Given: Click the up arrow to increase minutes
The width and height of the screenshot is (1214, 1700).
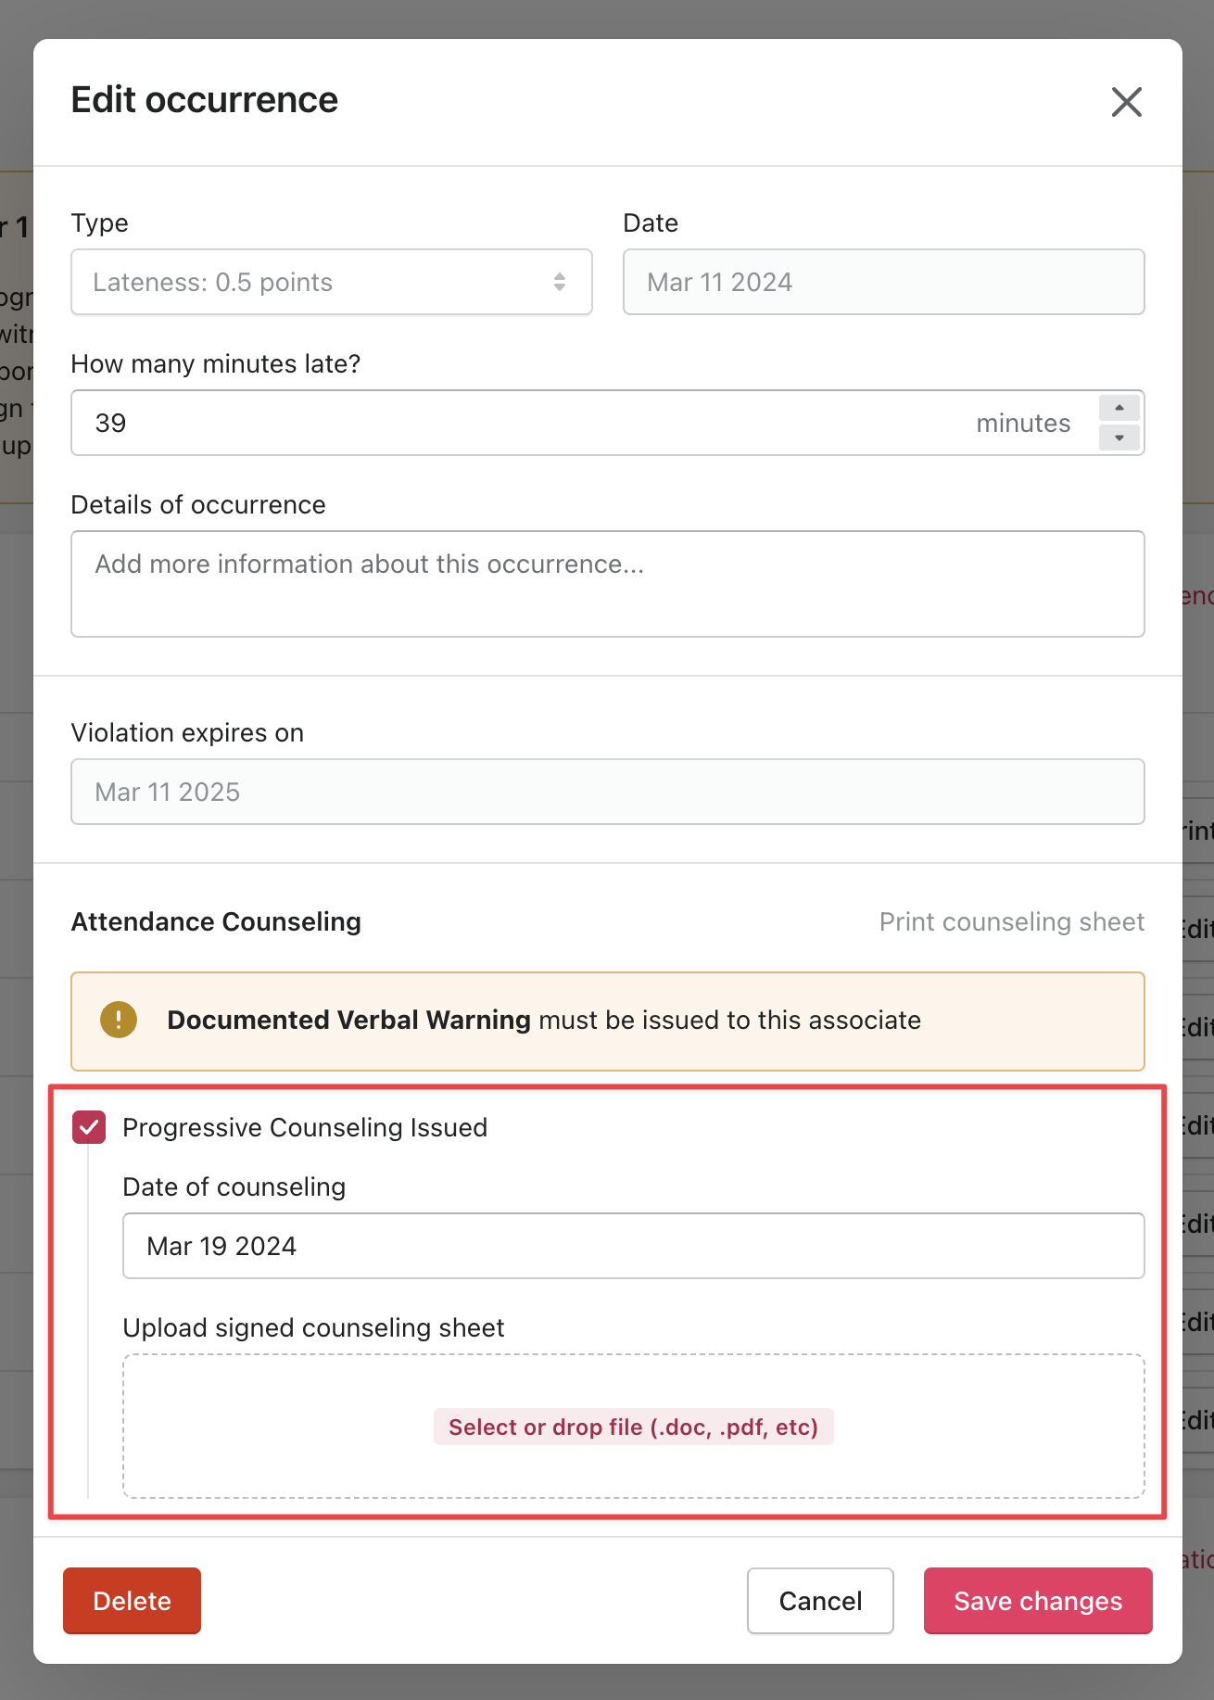Looking at the screenshot, I should coord(1119,408).
